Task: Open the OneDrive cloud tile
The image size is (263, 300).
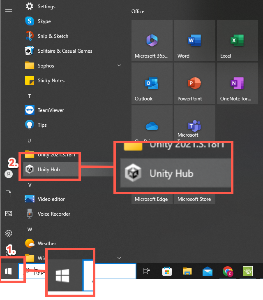Action: (152, 123)
